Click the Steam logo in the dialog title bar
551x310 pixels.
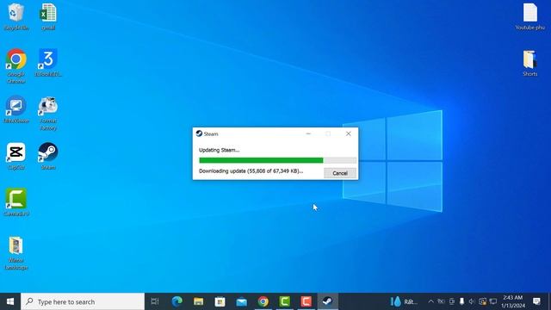click(199, 133)
